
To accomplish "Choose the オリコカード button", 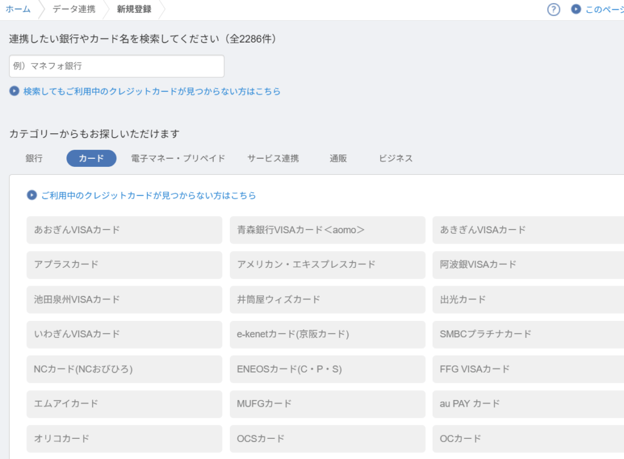I will (124, 438).
